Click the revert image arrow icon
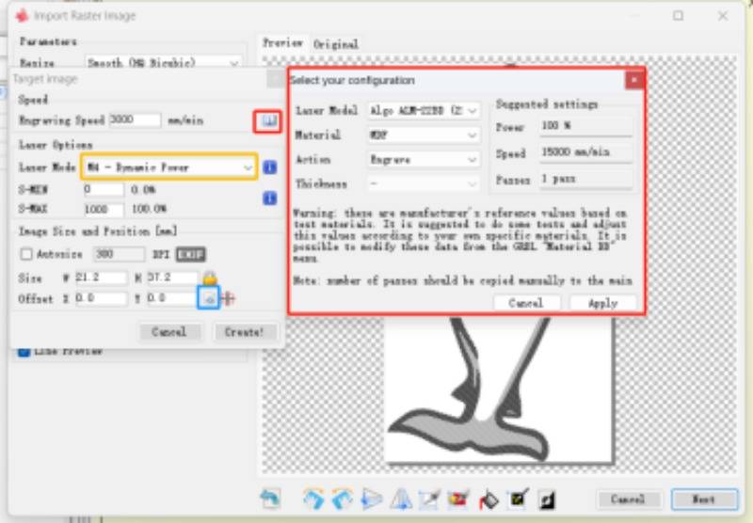 pyautogui.click(x=270, y=499)
